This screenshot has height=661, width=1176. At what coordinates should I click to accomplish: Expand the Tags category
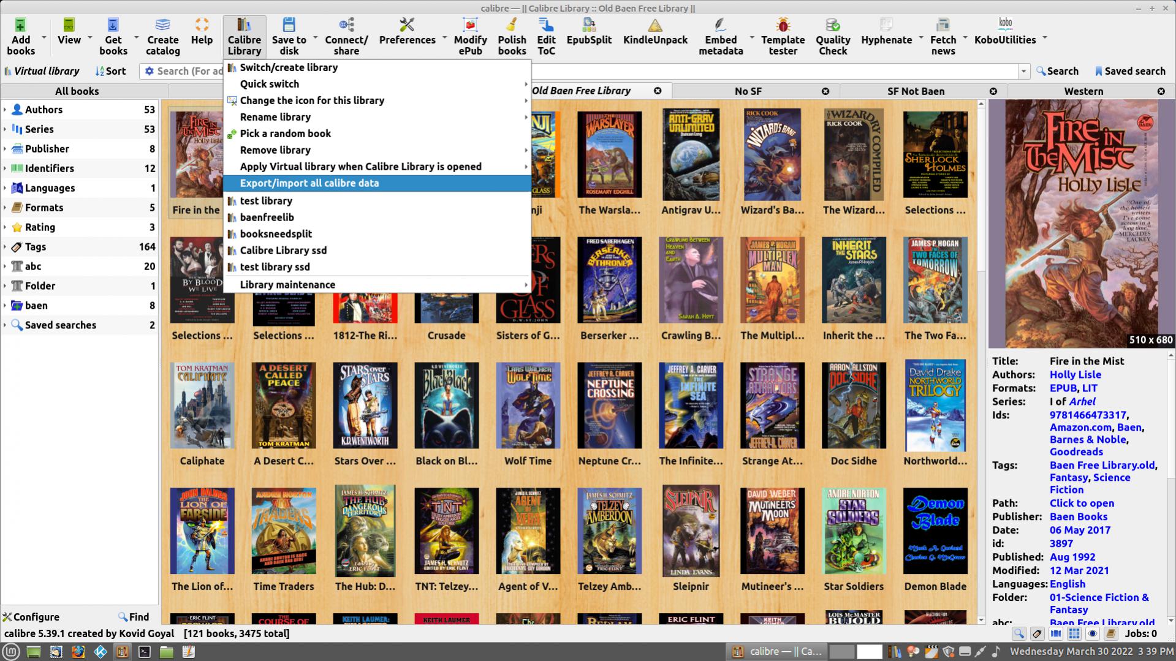pos(5,247)
